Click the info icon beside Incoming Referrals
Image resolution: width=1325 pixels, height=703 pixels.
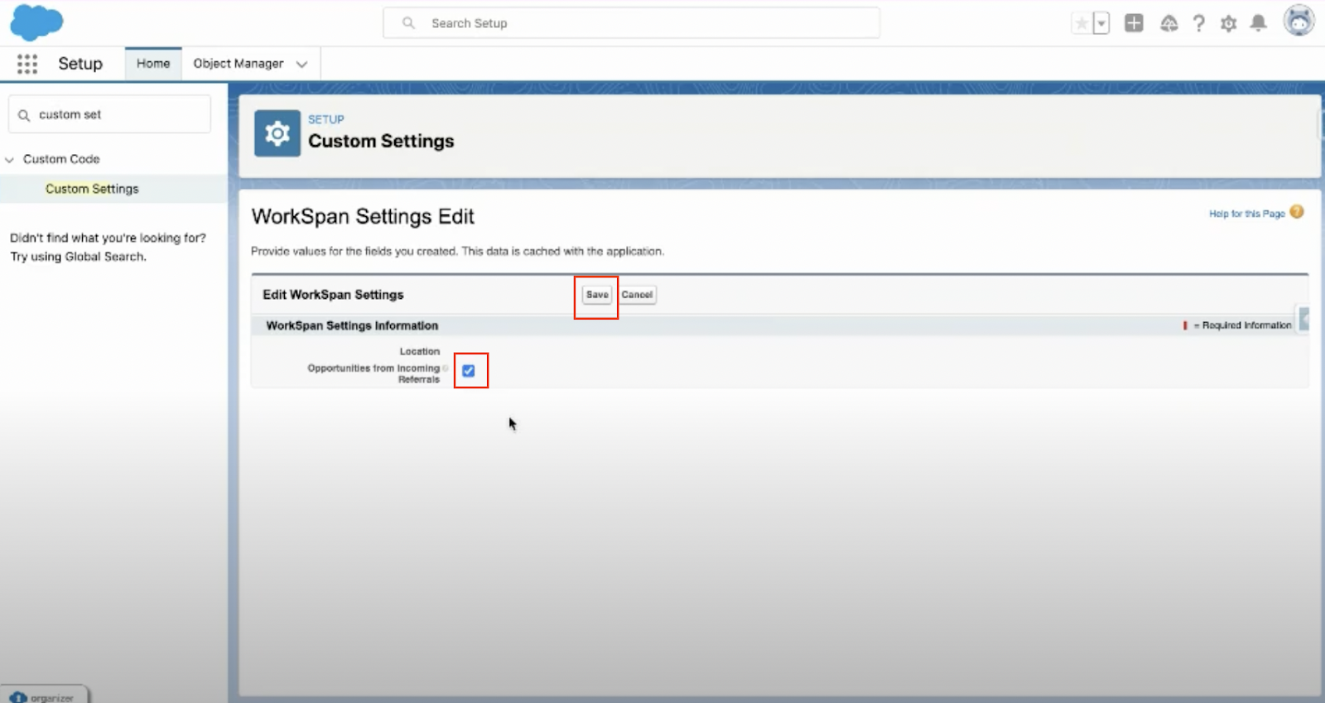pyautogui.click(x=446, y=368)
